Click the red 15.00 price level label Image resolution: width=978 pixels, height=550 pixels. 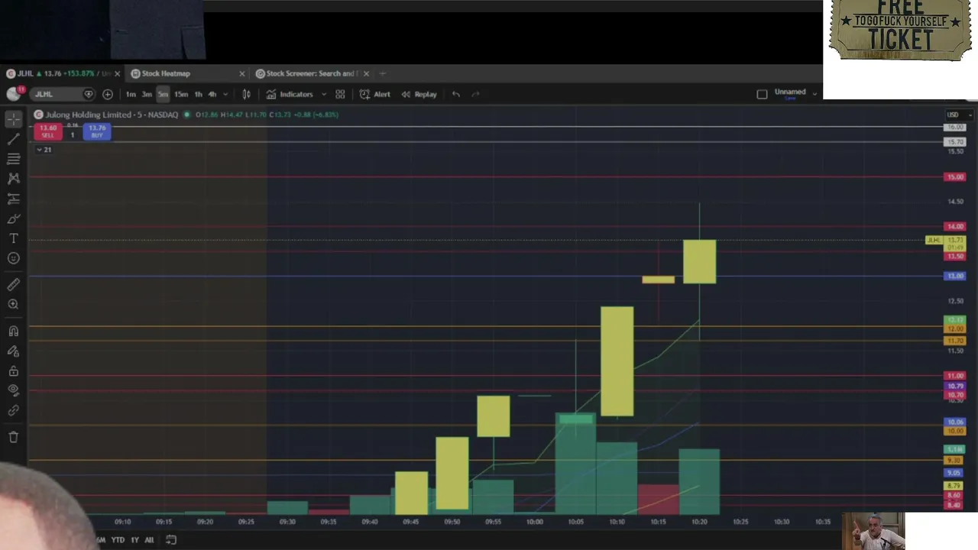tap(955, 177)
